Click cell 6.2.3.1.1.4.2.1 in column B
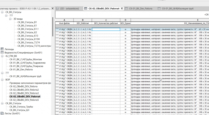Image resolution: width=209 pixels, height=115 pixels. (x=83, y=29)
